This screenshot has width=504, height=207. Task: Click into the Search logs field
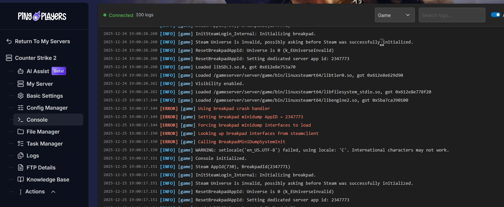[452, 15]
